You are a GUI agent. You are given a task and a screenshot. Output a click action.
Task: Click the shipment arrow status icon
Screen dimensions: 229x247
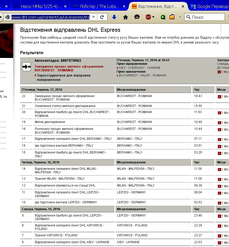(x=26, y=67)
